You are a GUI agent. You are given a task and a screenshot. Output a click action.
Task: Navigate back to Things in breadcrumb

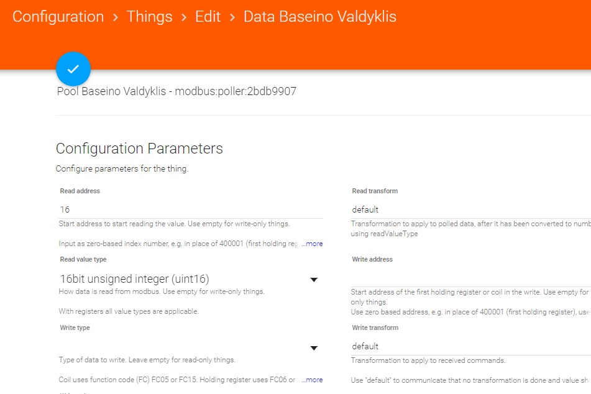pyautogui.click(x=149, y=17)
